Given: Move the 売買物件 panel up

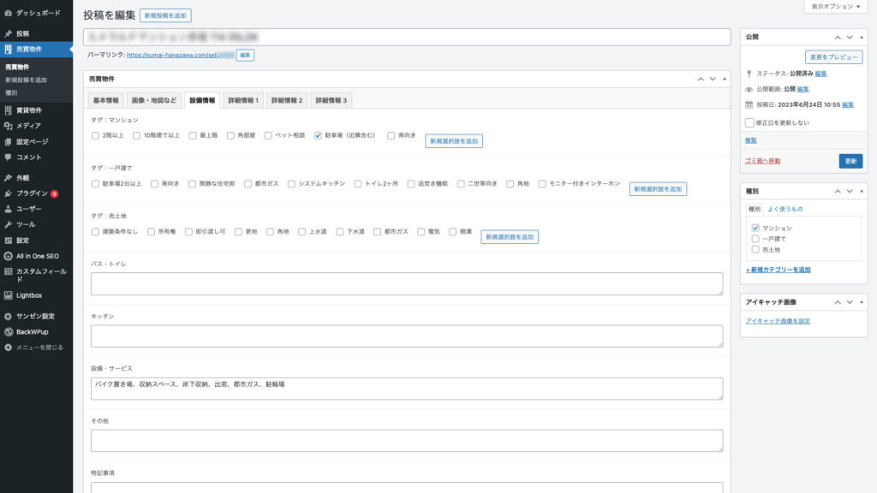Looking at the screenshot, I should [701, 79].
